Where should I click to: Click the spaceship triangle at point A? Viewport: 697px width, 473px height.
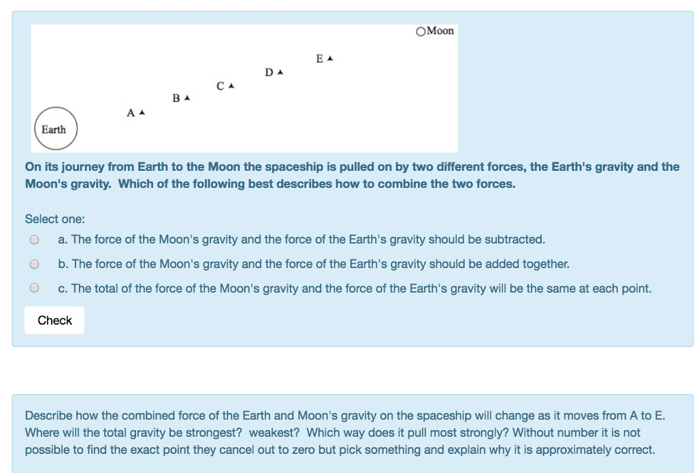pyautogui.click(x=142, y=112)
